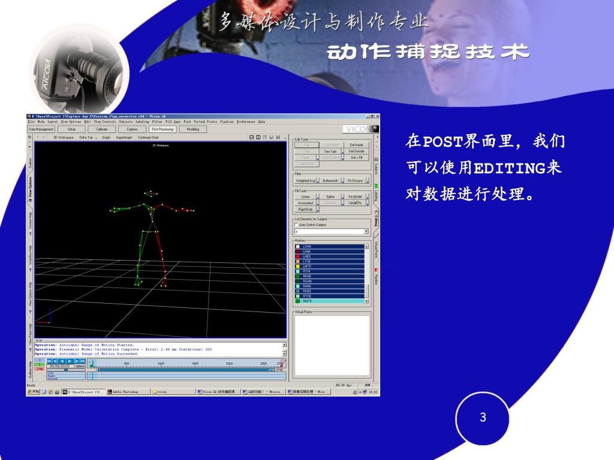This screenshot has height=460, width=614.
Task: Open Weighted Avg filter options arrow
Action: 318,181
